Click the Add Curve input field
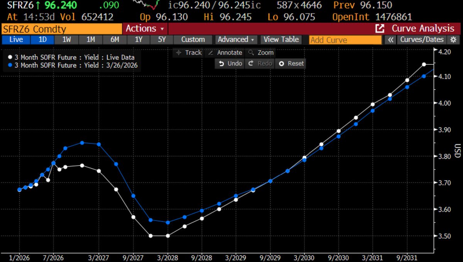 tap(345, 40)
